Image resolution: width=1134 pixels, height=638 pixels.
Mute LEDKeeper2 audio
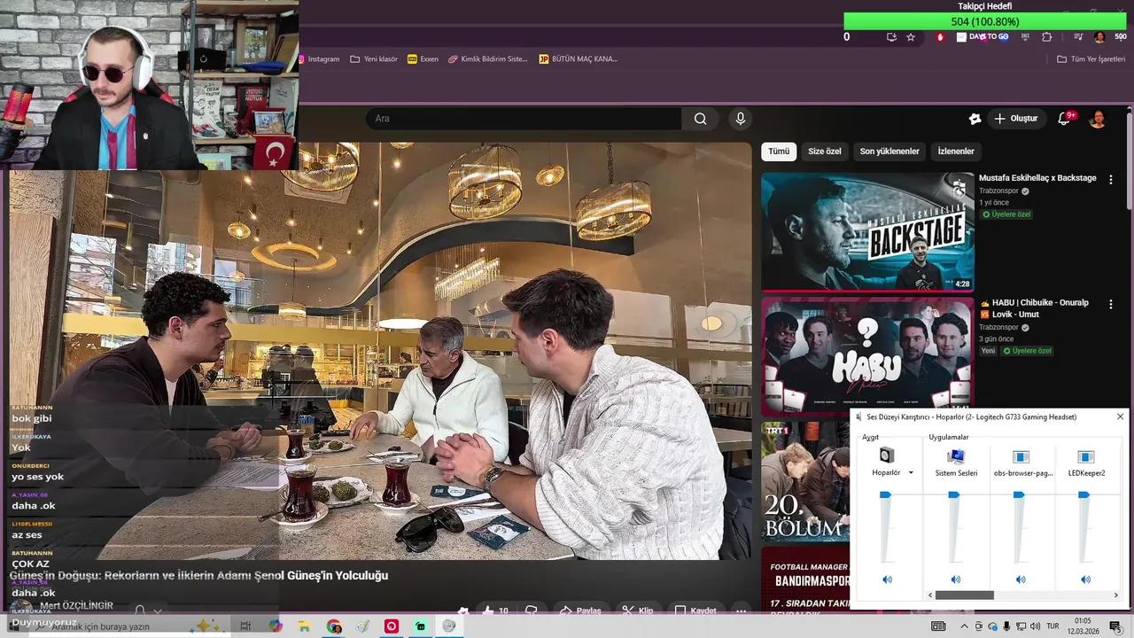[1085, 580]
